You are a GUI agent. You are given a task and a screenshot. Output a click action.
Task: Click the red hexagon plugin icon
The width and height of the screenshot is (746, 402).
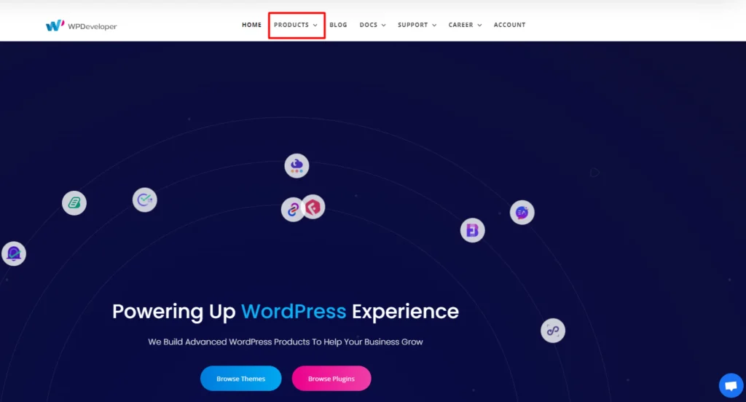313,207
